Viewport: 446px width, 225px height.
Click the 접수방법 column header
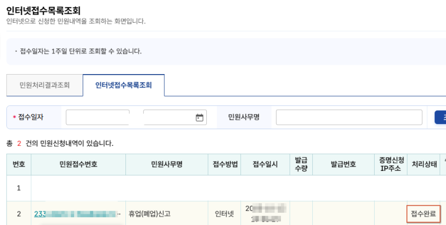click(225, 164)
